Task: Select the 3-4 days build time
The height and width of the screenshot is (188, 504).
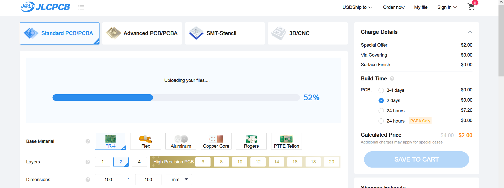Action: [381, 90]
